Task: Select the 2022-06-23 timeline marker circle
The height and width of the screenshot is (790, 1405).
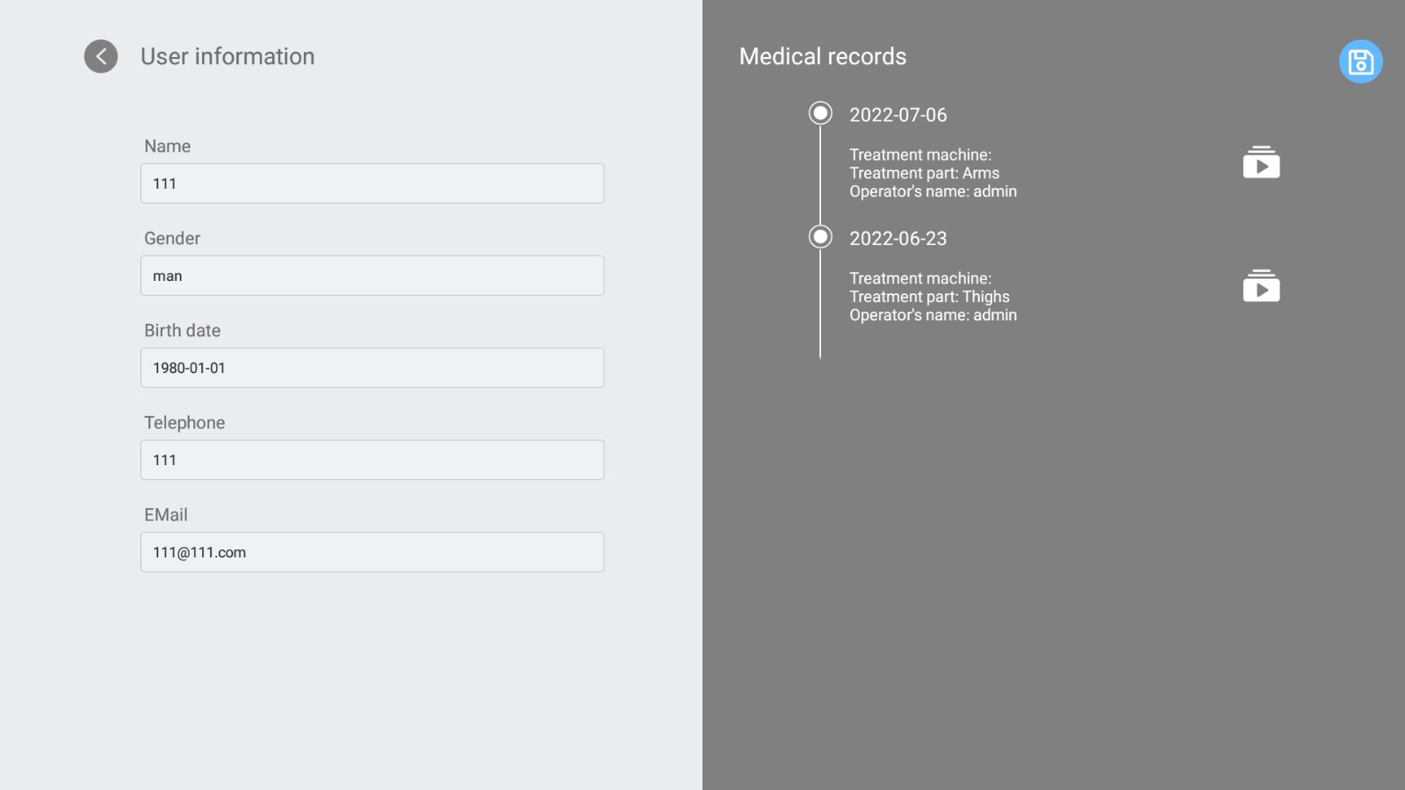Action: tap(820, 237)
